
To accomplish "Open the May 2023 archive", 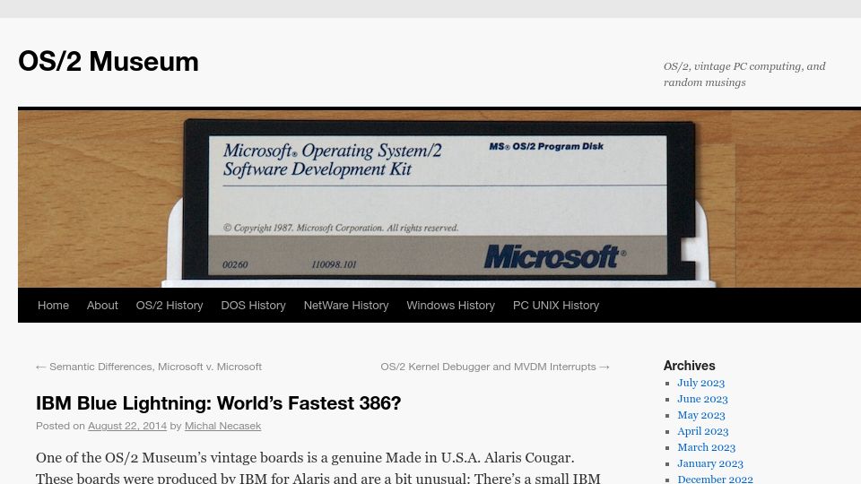I will click(x=701, y=415).
